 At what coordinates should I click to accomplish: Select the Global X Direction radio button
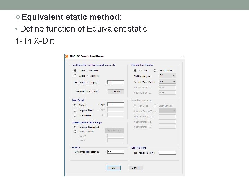tap(75, 71)
